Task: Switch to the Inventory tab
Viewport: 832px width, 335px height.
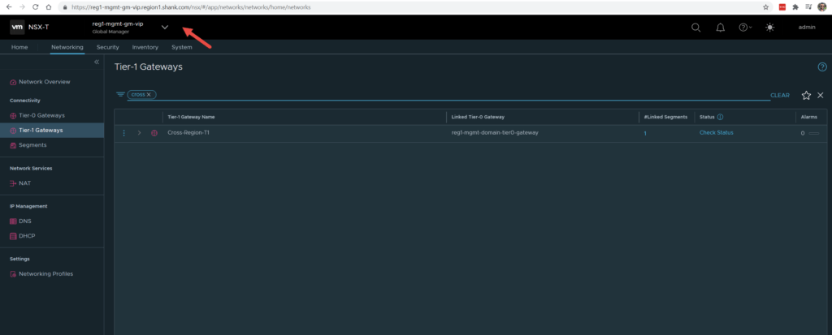Action: click(145, 47)
